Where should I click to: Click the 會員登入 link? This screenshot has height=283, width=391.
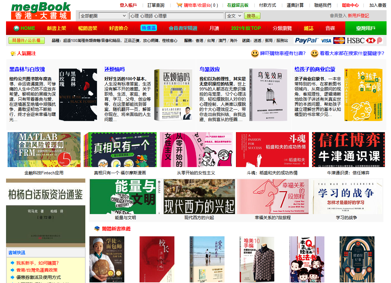tap(338, 16)
